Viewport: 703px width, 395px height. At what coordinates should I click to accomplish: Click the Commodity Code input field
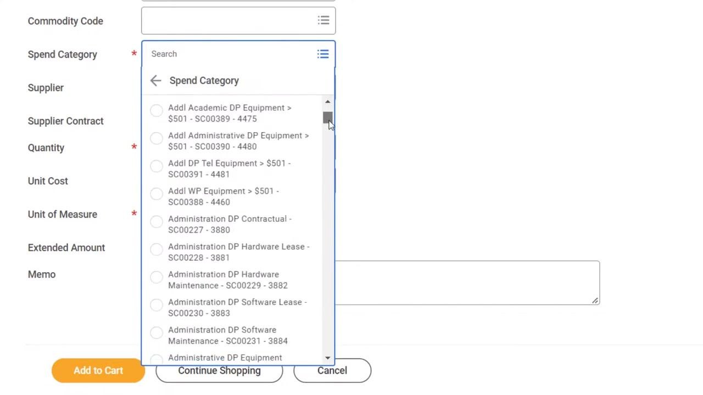(x=238, y=21)
